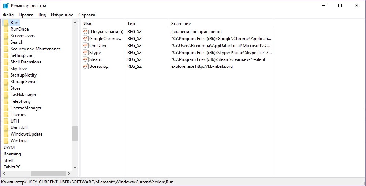The height and width of the screenshot is (186, 366).
Task: Click the string icon of OneDrive value
Action: pyautogui.click(x=86, y=45)
